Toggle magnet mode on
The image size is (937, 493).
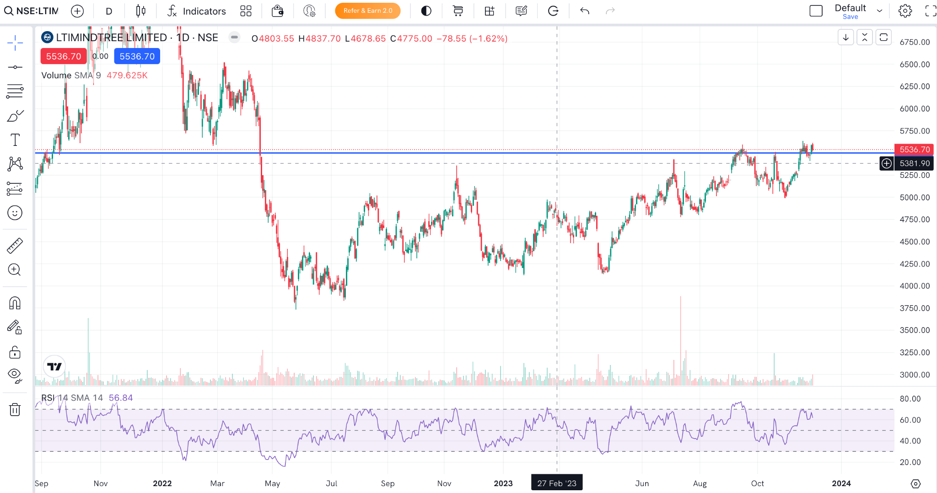click(15, 303)
